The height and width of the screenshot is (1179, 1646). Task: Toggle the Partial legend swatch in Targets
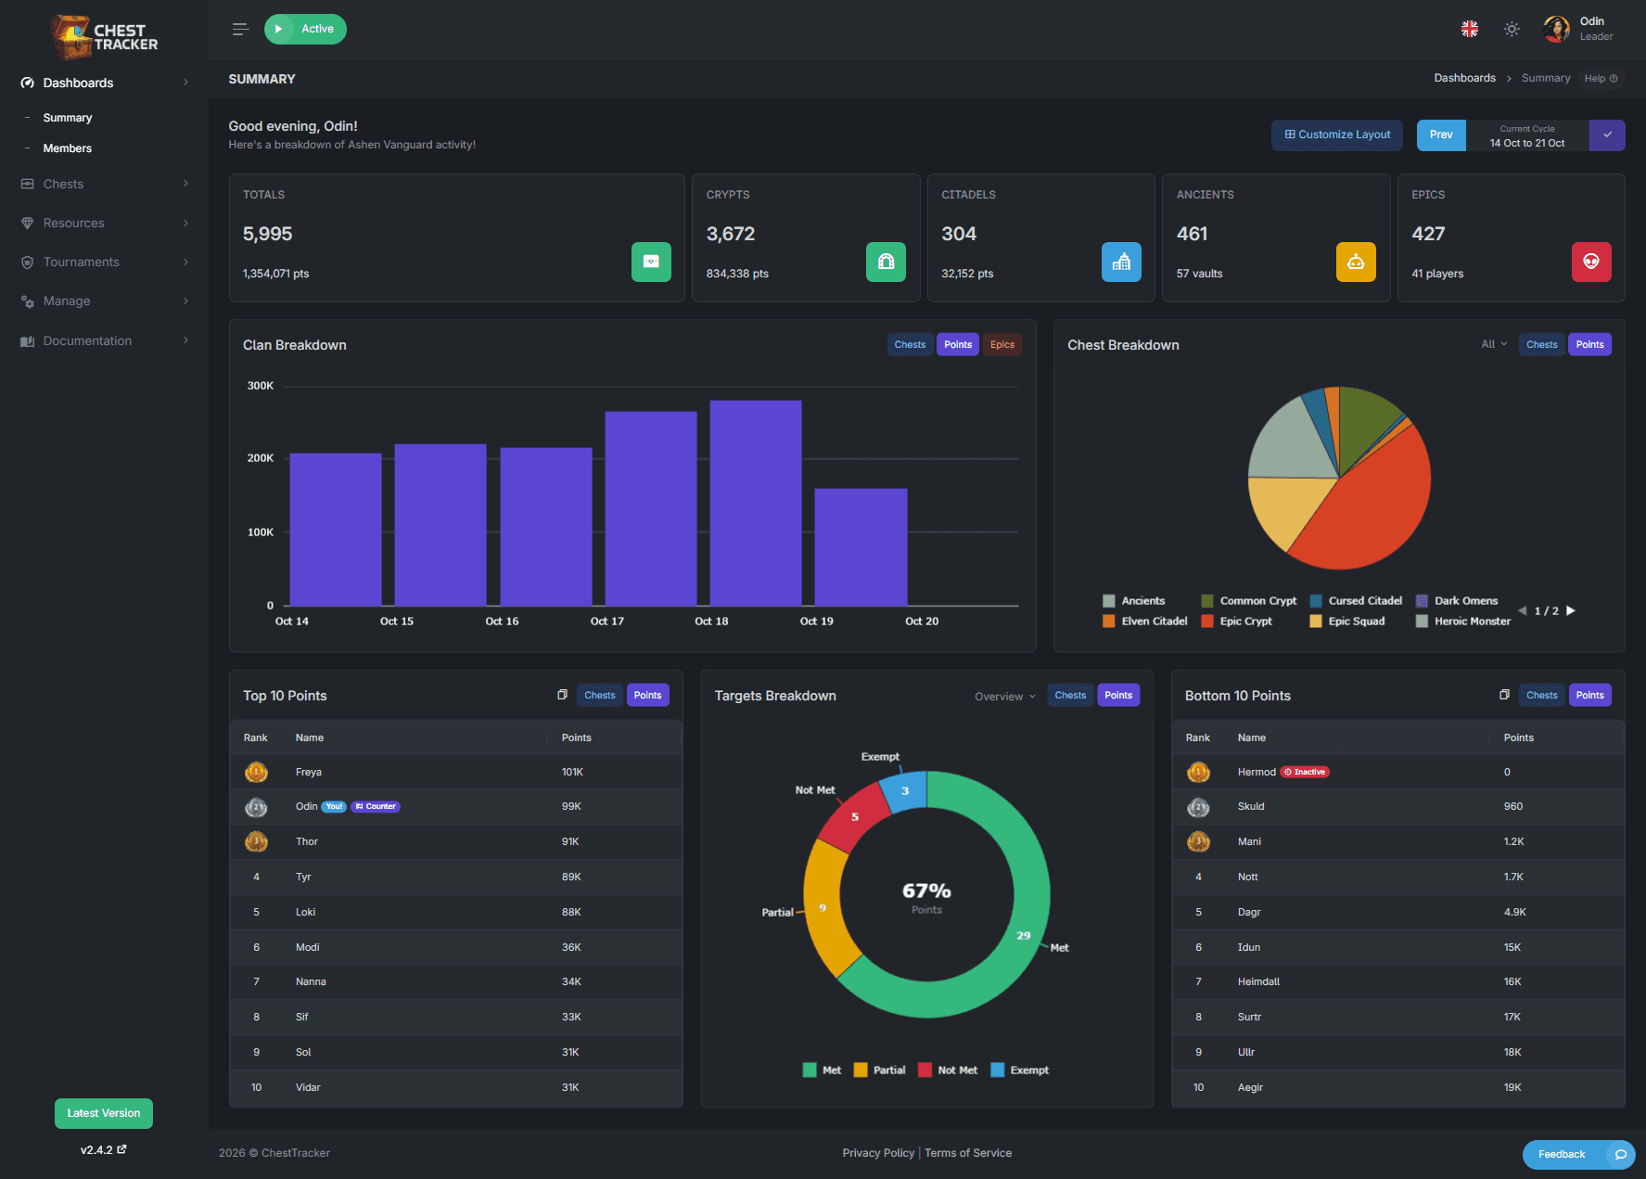[861, 1070]
